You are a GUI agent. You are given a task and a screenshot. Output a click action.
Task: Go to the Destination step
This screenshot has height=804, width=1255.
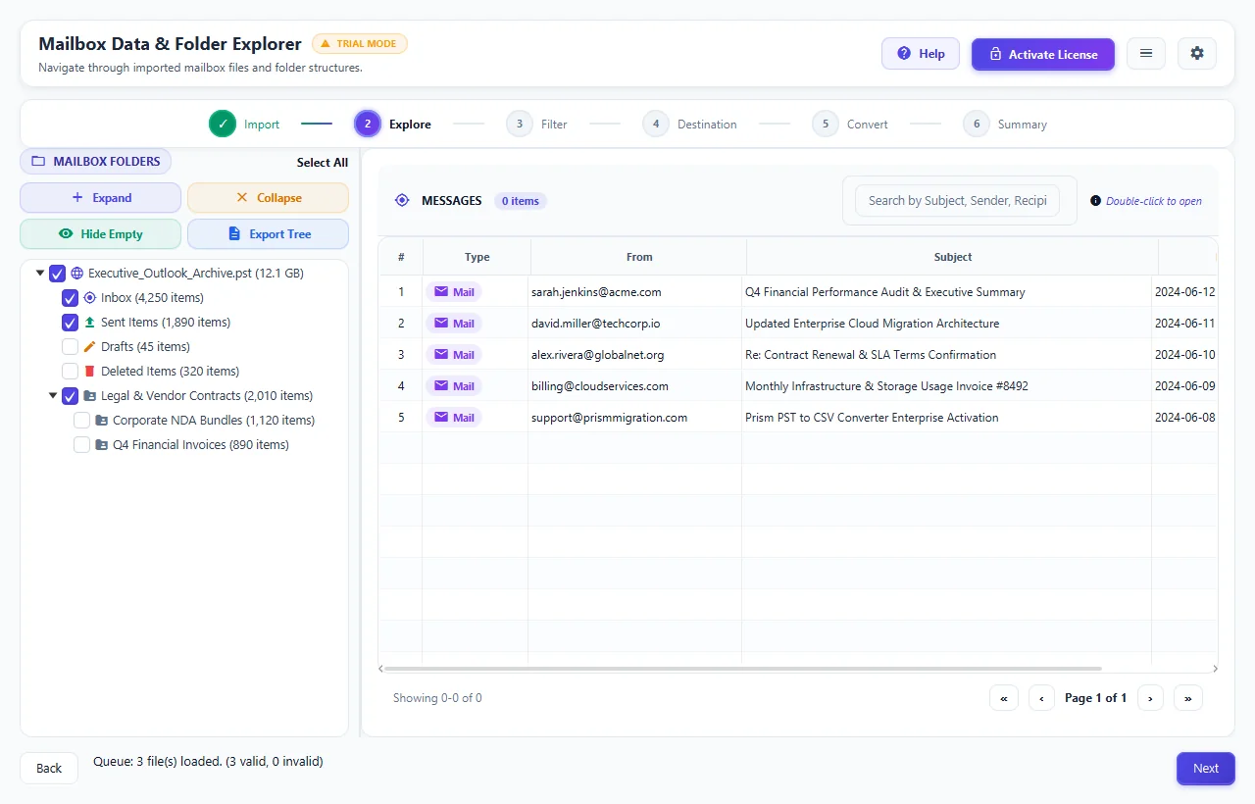(690, 125)
